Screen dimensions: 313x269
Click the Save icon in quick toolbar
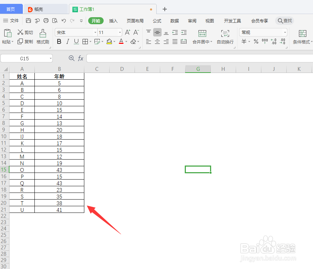tap(28, 21)
